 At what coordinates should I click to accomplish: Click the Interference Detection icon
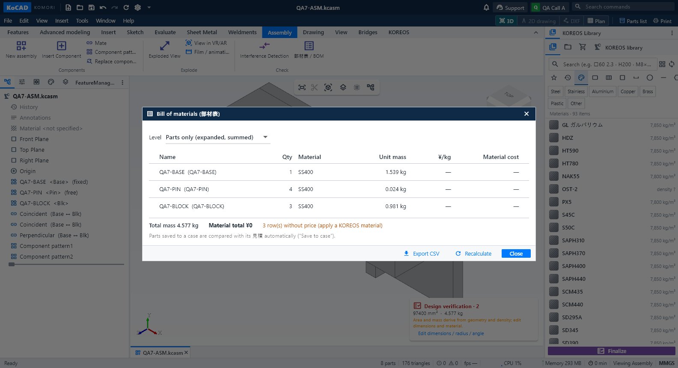(x=265, y=46)
